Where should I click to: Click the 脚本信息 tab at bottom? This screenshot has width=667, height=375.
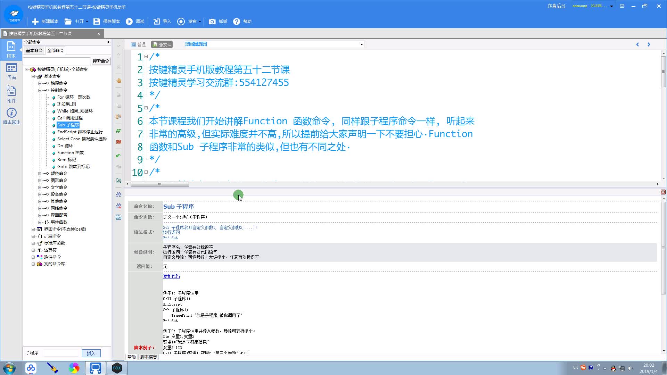tap(148, 356)
